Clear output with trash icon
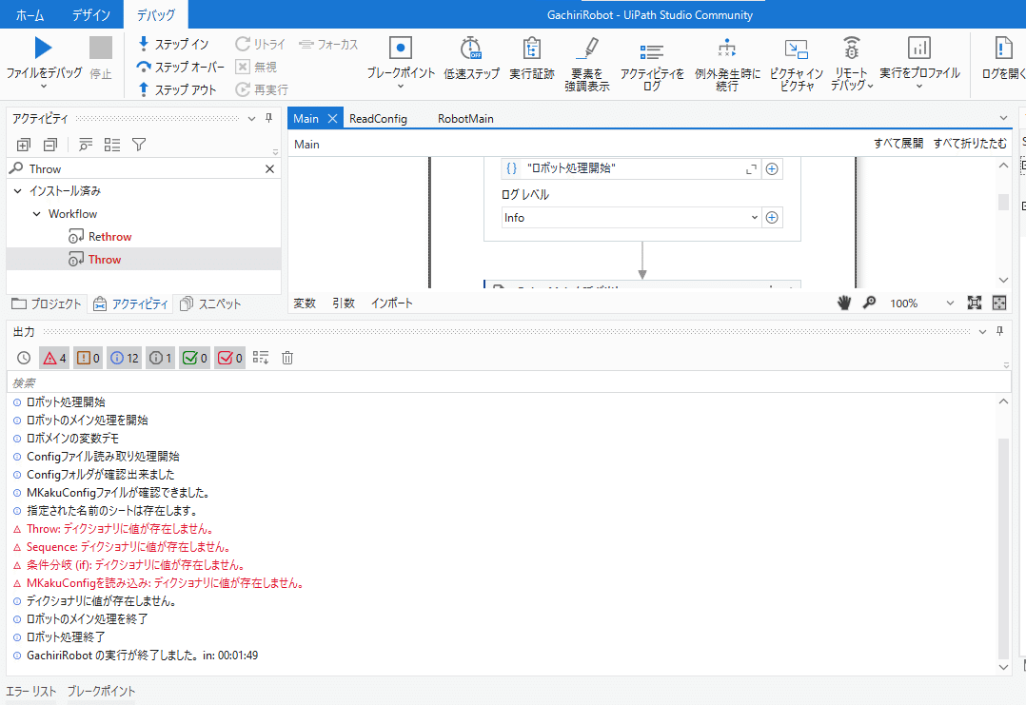 (x=287, y=358)
